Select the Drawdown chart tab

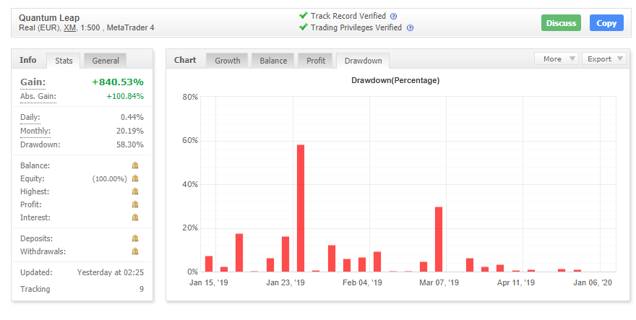363,61
